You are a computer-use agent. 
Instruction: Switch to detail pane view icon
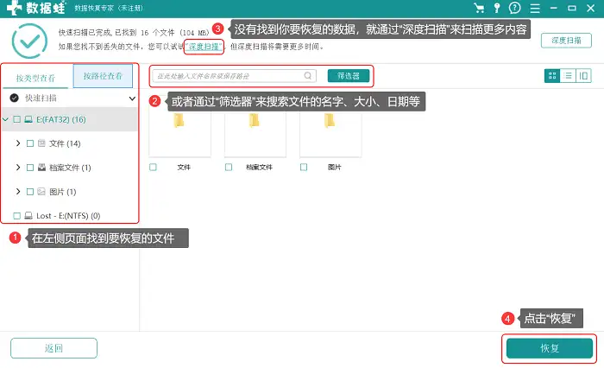tap(583, 76)
